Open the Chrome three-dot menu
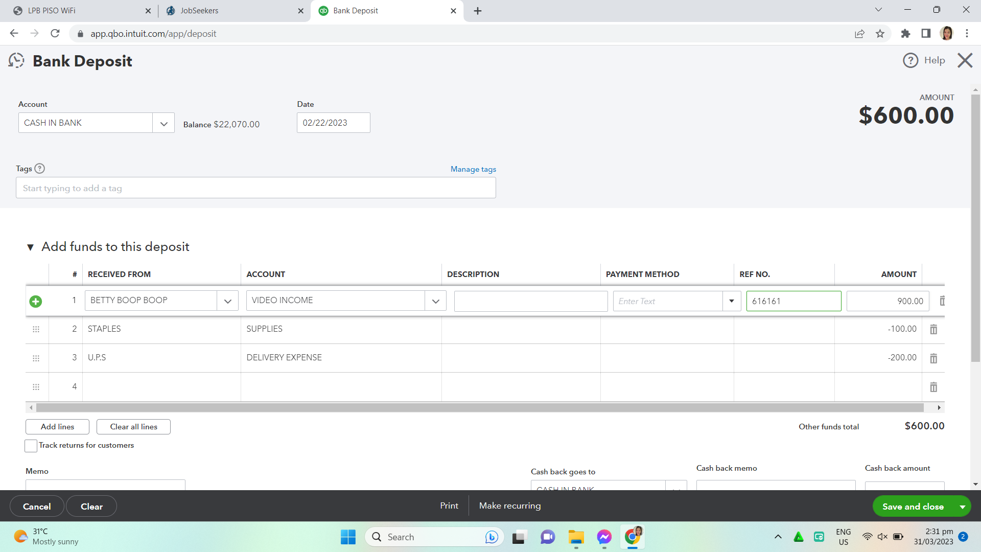 pyautogui.click(x=967, y=34)
